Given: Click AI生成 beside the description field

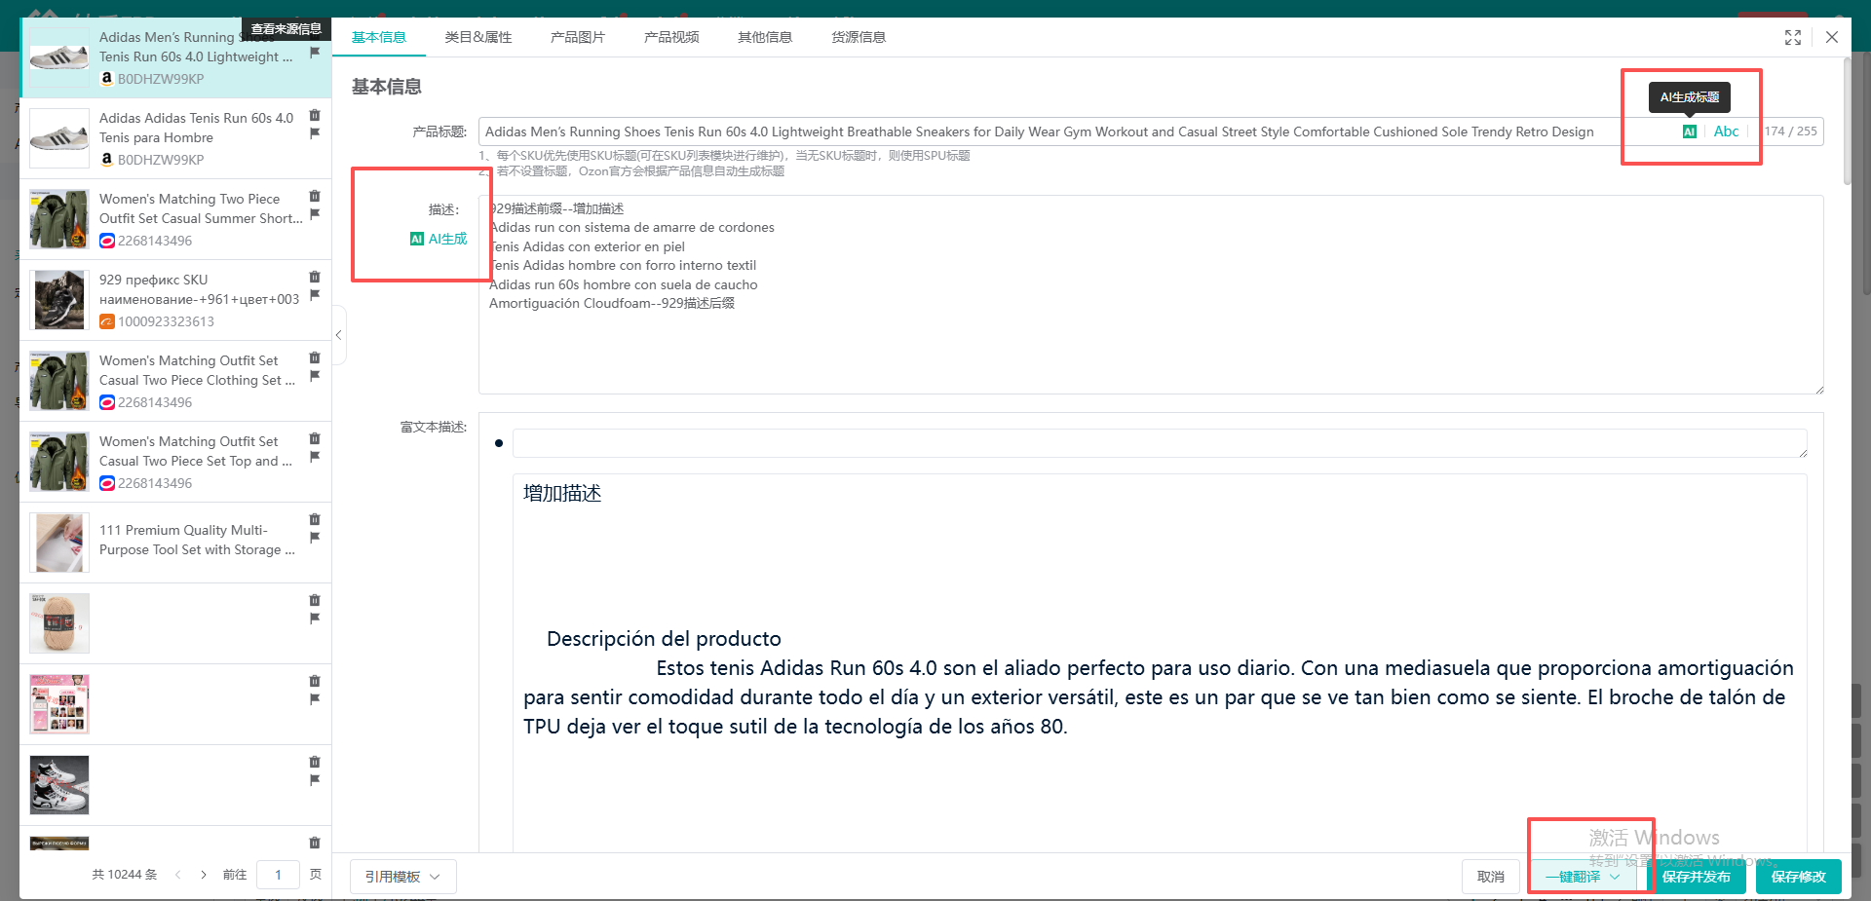Looking at the screenshot, I should (439, 239).
